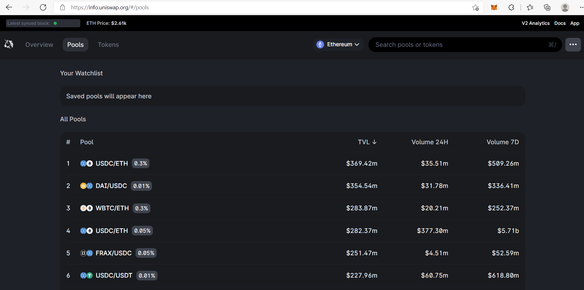Viewport: 584px width, 290px height.
Task: Click the browser address bar URL
Action: 110,7
